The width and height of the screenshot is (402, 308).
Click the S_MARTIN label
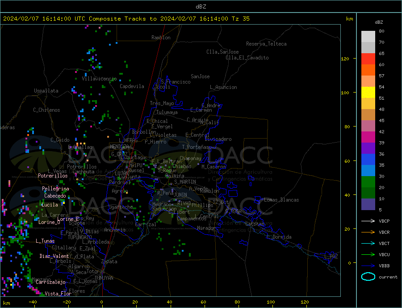point(185,182)
